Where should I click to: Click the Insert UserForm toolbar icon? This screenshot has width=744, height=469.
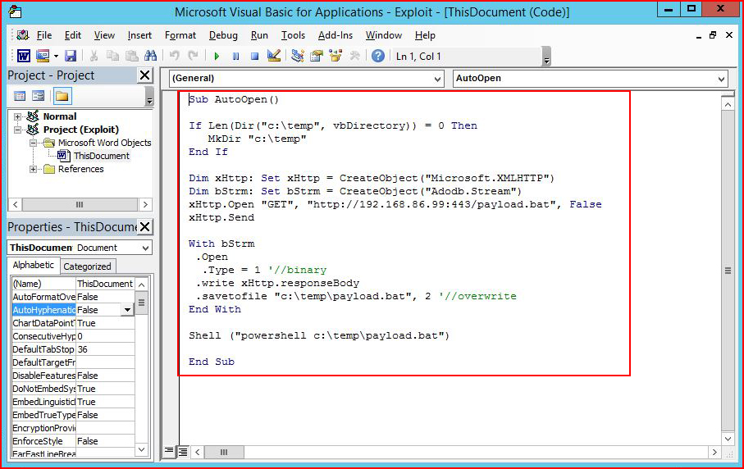click(x=42, y=56)
